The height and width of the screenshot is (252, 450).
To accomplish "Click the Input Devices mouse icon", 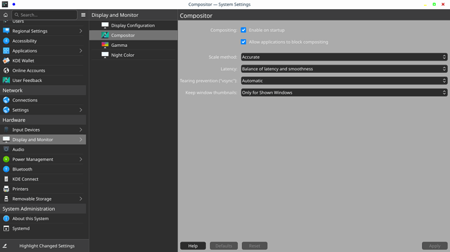I will point(6,130).
